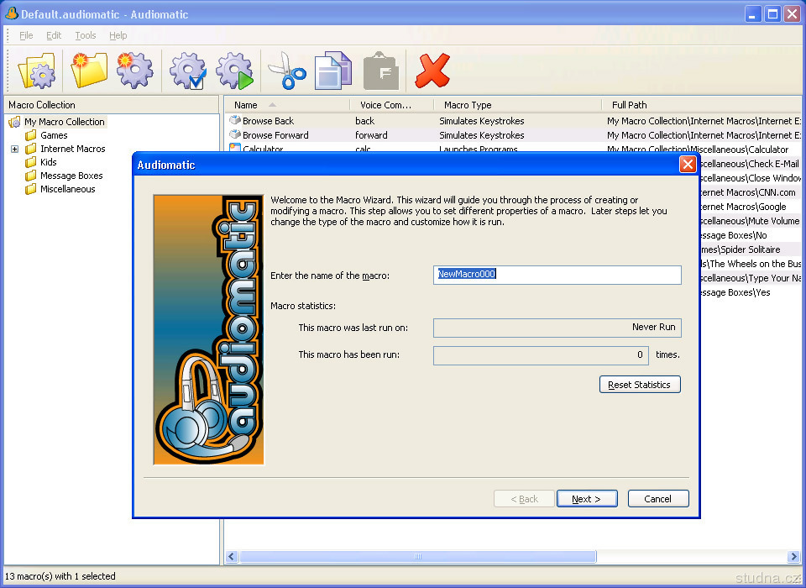Click the Message Boxes\Yes path entry
The image size is (806, 588).
tap(735, 292)
